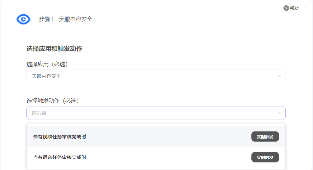Click the blue eye app logo
Viewport: 313px width, 170px height.
click(x=23, y=19)
